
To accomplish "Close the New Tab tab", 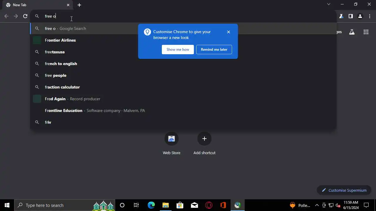I will coord(68,5).
